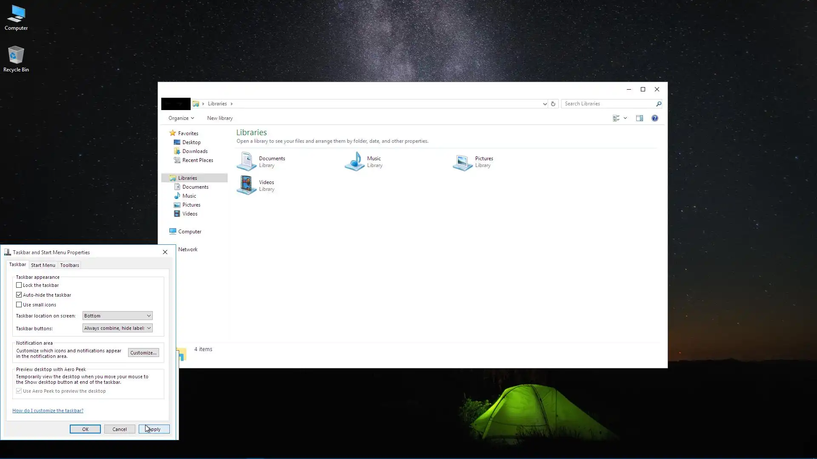Viewport: 817px width, 459px height.
Task: Click the Customize... notification button
Action: pos(143,353)
